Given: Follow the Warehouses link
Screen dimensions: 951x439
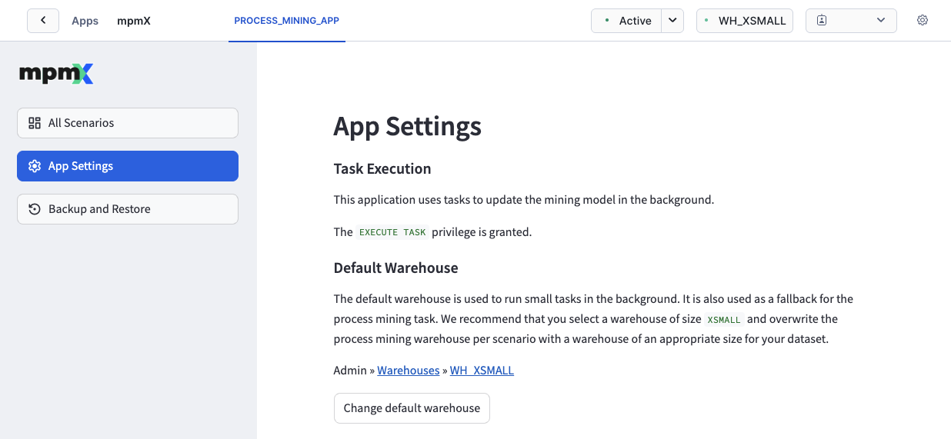Looking at the screenshot, I should point(408,371).
